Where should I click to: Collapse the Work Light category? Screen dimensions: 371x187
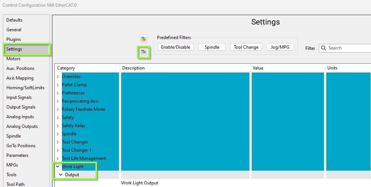(x=57, y=167)
